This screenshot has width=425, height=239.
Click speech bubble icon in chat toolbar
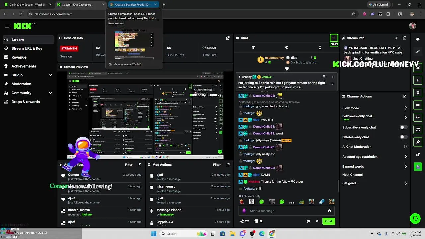click(287, 48)
